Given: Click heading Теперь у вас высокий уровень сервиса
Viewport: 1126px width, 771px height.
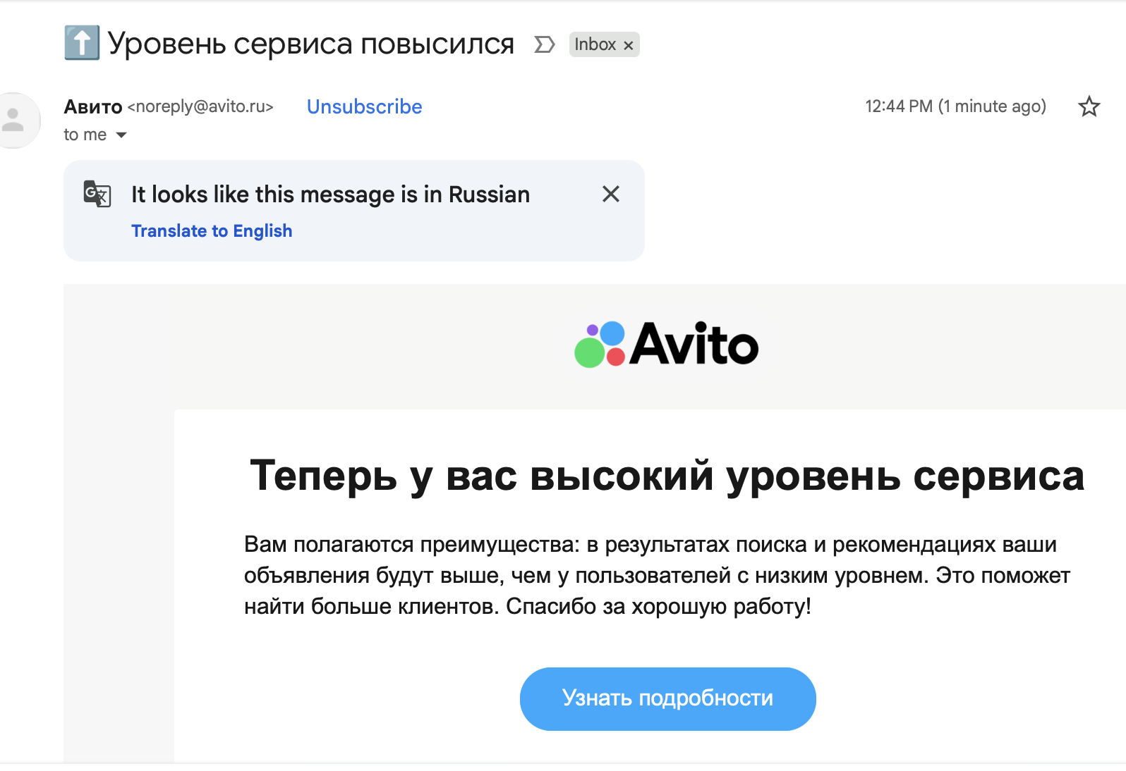Looking at the screenshot, I should 667,476.
